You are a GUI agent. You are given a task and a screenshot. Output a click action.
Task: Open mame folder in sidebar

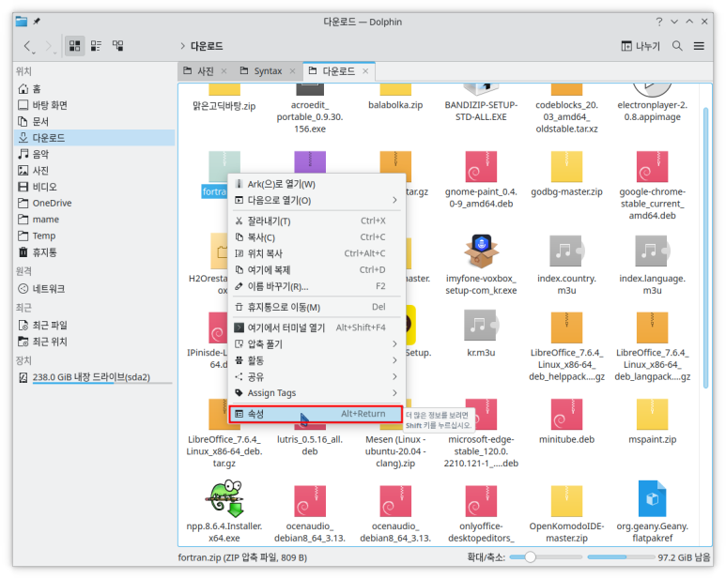click(95, 220)
